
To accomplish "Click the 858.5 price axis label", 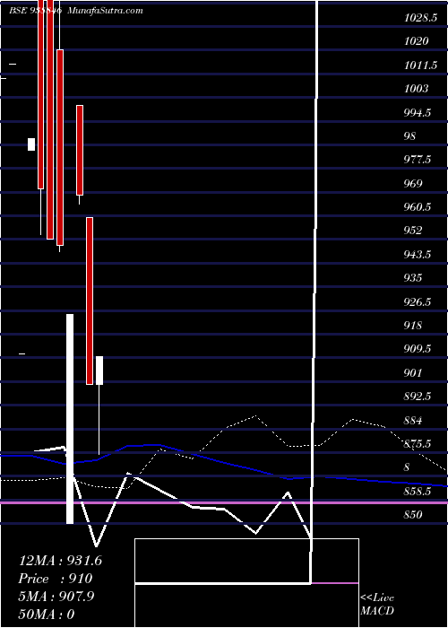I will tap(418, 491).
